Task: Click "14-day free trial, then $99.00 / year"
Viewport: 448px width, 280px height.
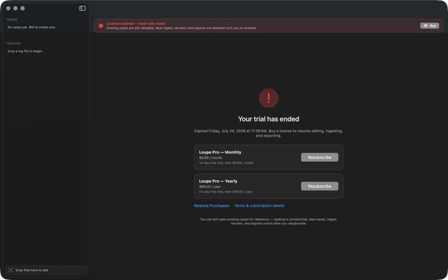Action: coord(226,192)
